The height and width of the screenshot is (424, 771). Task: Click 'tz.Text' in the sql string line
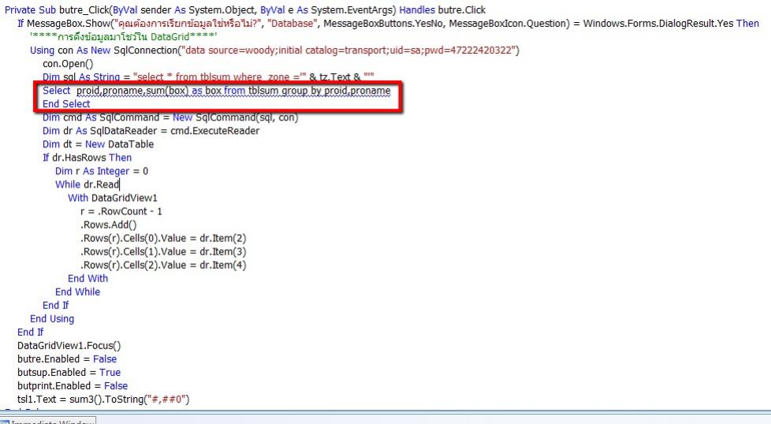click(335, 77)
